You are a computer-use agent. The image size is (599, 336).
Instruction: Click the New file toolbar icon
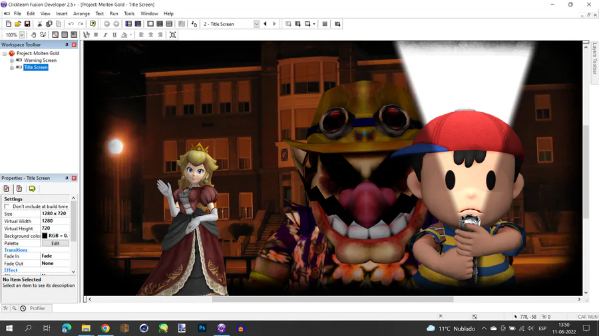pos(9,24)
